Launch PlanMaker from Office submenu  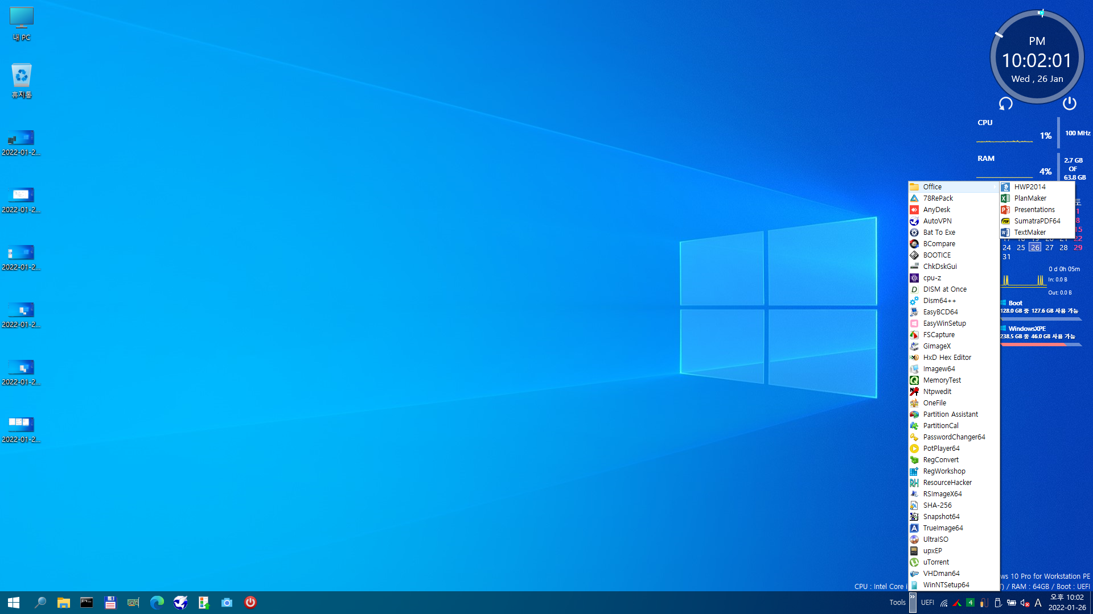1037,198
